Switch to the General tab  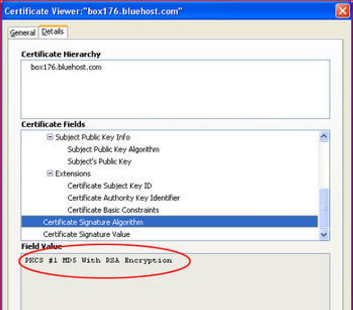pyautogui.click(x=22, y=33)
